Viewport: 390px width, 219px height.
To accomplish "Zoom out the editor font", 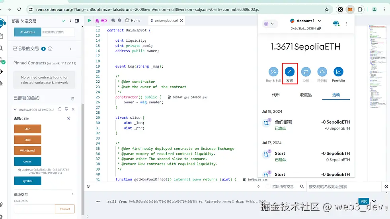I will (x=113, y=20).
